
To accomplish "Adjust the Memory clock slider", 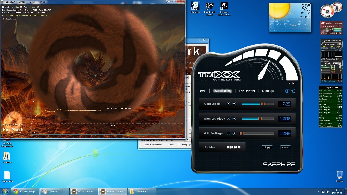I will coord(258,119).
